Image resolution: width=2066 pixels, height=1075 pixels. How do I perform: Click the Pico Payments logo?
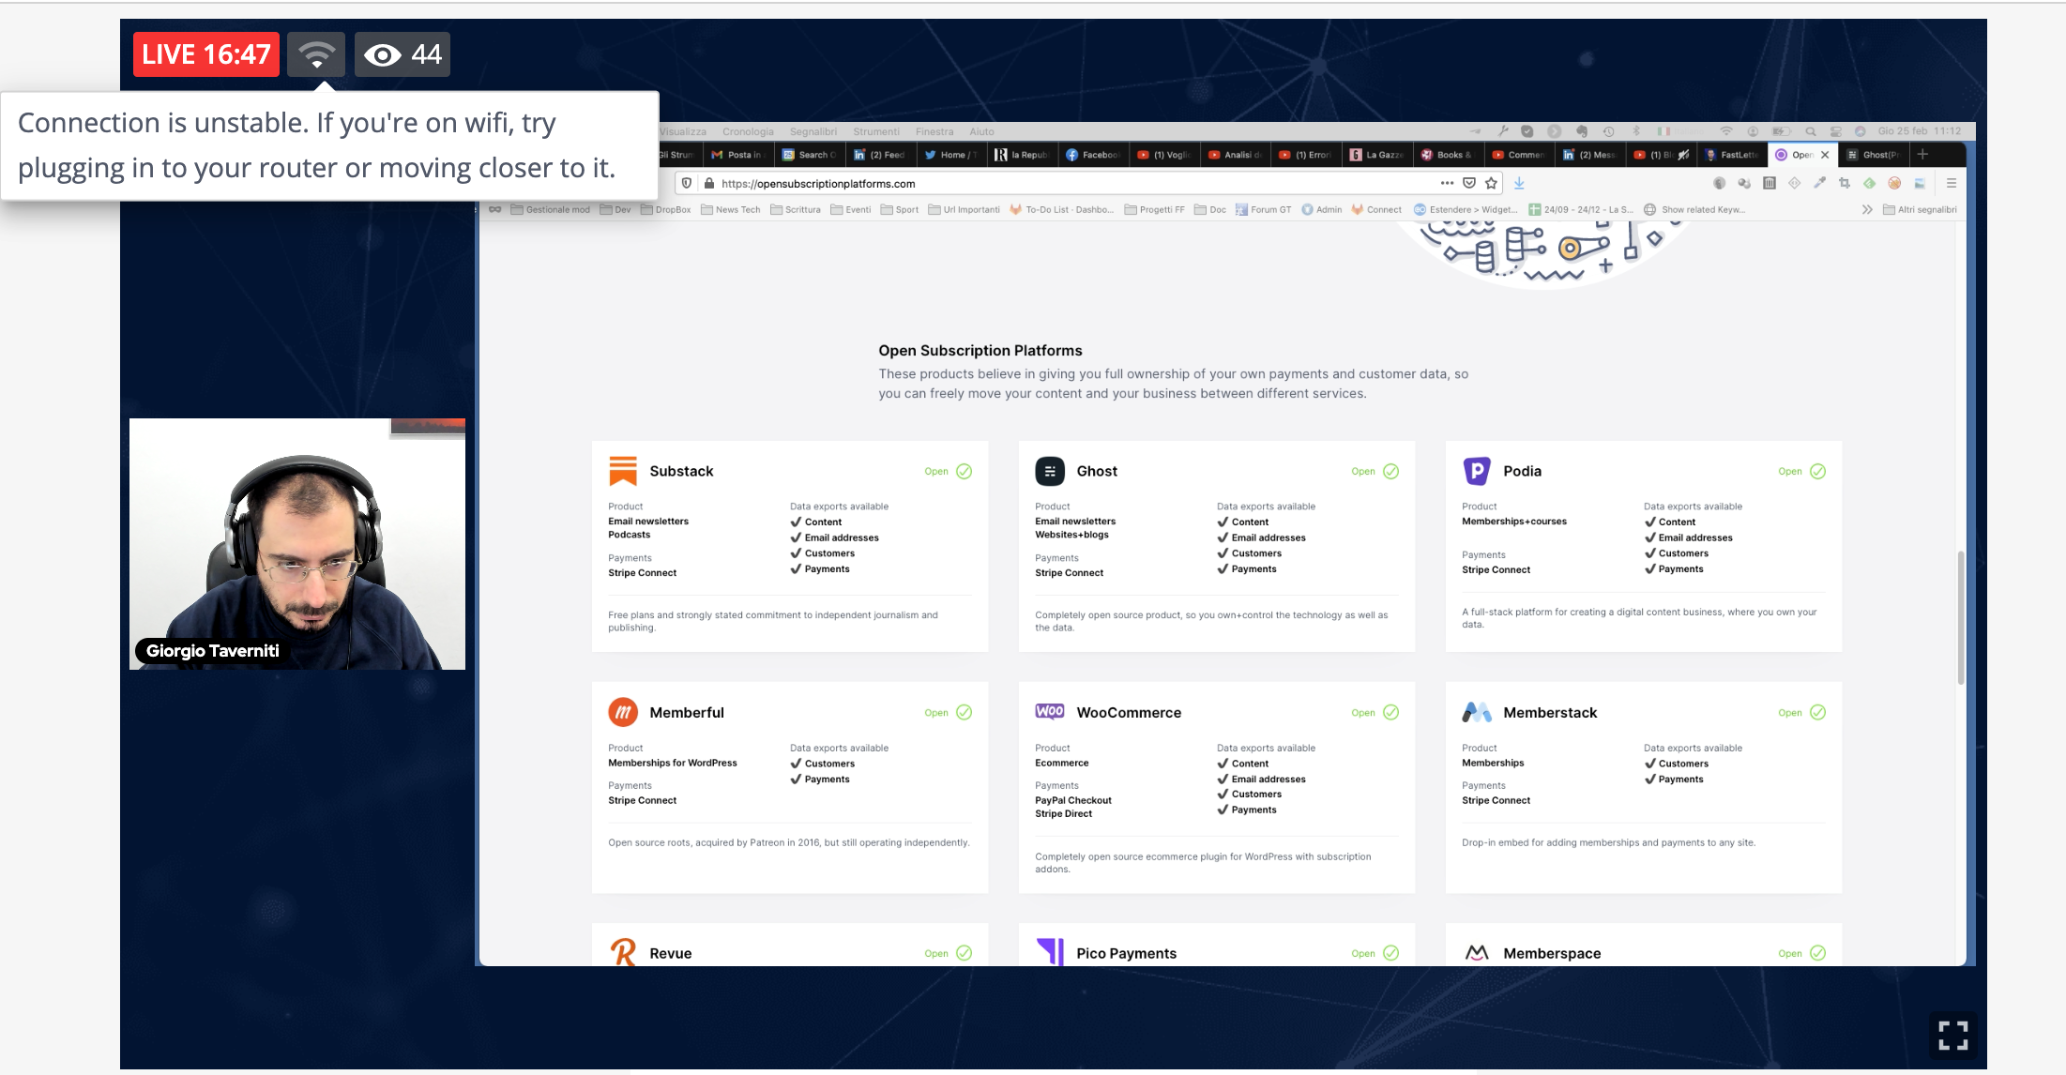click(x=1050, y=951)
